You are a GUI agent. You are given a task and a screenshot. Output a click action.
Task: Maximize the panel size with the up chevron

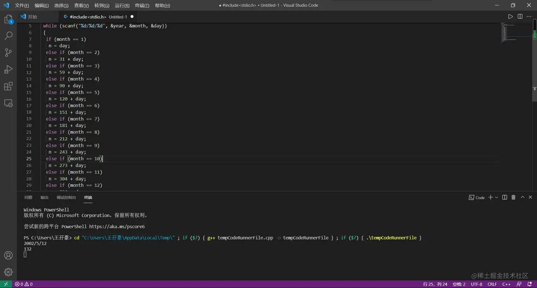(522, 197)
